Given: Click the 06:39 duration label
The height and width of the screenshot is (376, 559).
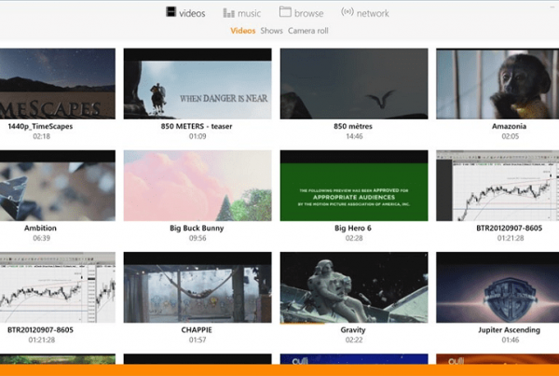Looking at the screenshot, I should [x=41, y=238].
